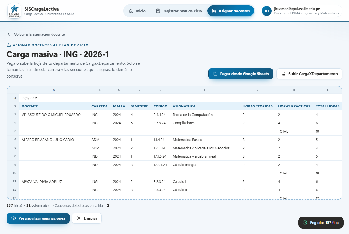The height and width of the screenshot is (234, 349).
Task: Click the Compiladores cell
Action: click(x=205, y=123)
